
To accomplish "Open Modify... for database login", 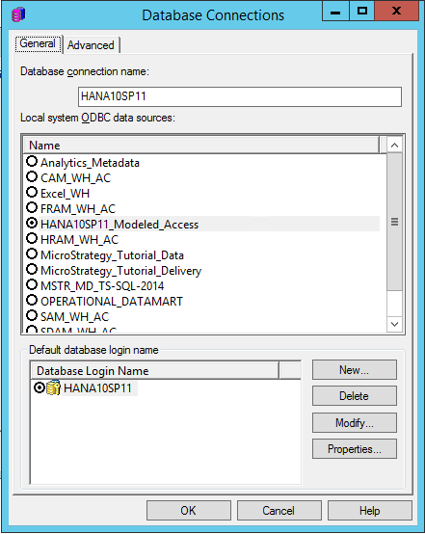I will point(355,422).
